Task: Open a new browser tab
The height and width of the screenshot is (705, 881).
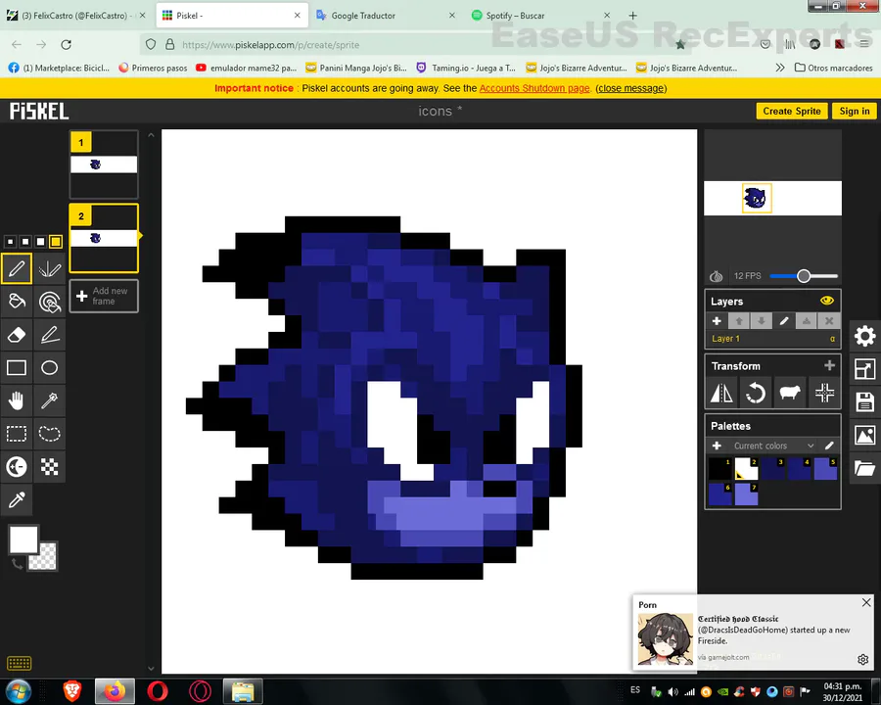Action: coord(632,16)
